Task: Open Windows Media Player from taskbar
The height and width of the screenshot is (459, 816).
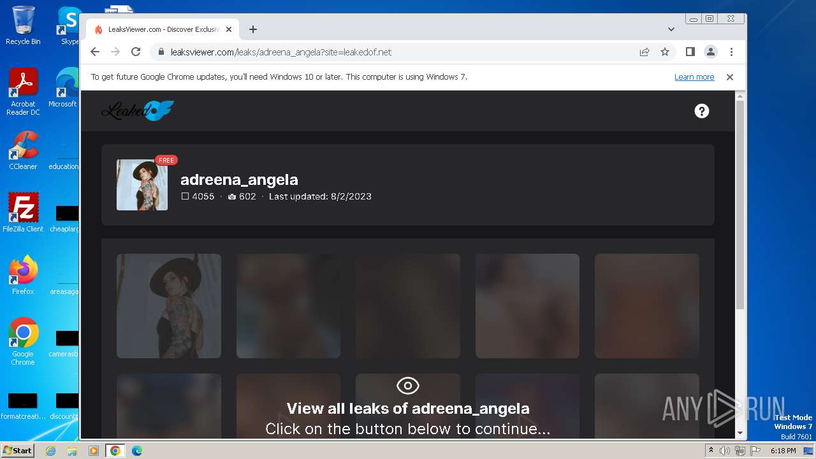Action: 94,451
